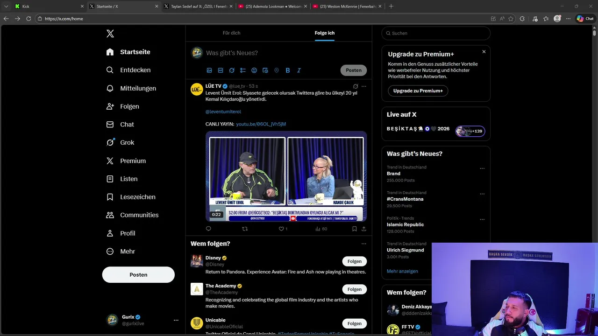This screenshot has width=598, height=336.
Task: Close the Upgrade zu Premium+ card
Action: coord(484,52)
